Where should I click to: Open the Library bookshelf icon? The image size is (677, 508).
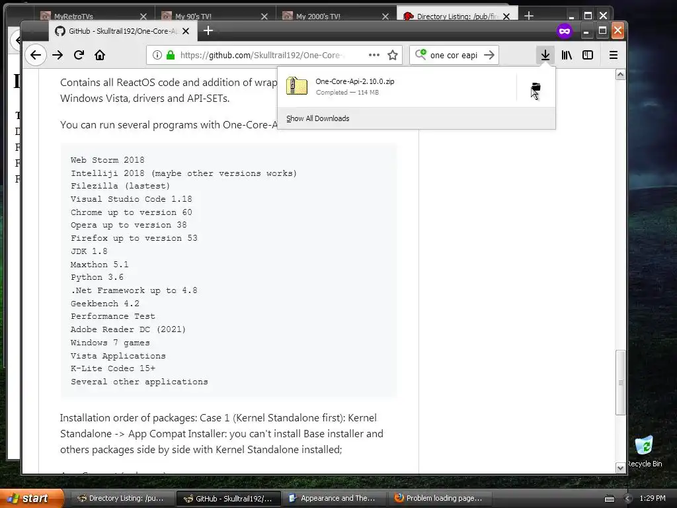567,55
